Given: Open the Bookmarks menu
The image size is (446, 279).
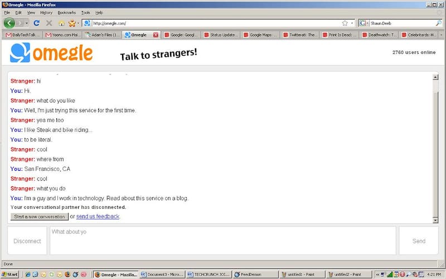Looking at the screenshot, I should (x=65, y=12).
